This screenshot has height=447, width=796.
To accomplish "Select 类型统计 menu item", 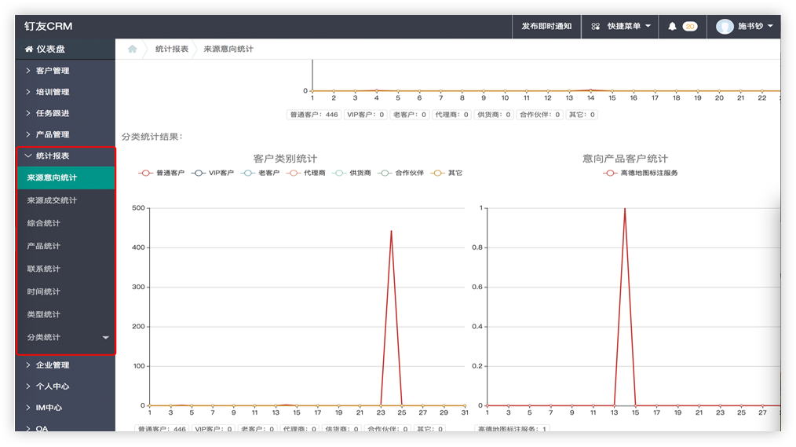I will tap(66, 315).
